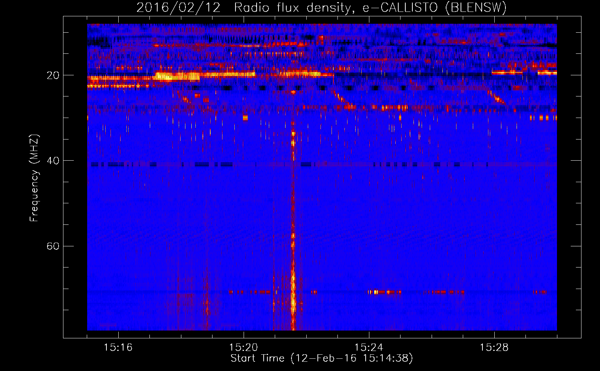The image size is (600, 371).
Task: Click the 15:16 time tick label
Action: coord(118,348)
